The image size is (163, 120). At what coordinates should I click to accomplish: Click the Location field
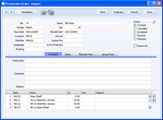point(34,36)
